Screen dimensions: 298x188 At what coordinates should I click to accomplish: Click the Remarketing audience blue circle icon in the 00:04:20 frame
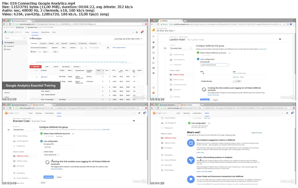point(191,160)
